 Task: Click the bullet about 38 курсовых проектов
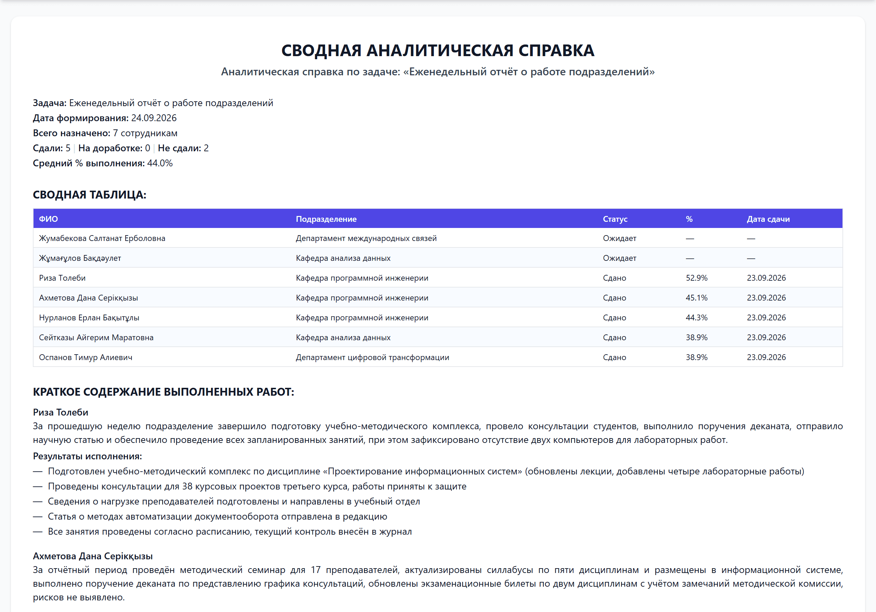[249, 486]
